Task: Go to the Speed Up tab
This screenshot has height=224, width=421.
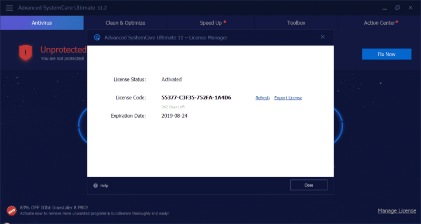Action: click(x=211, y=23)
